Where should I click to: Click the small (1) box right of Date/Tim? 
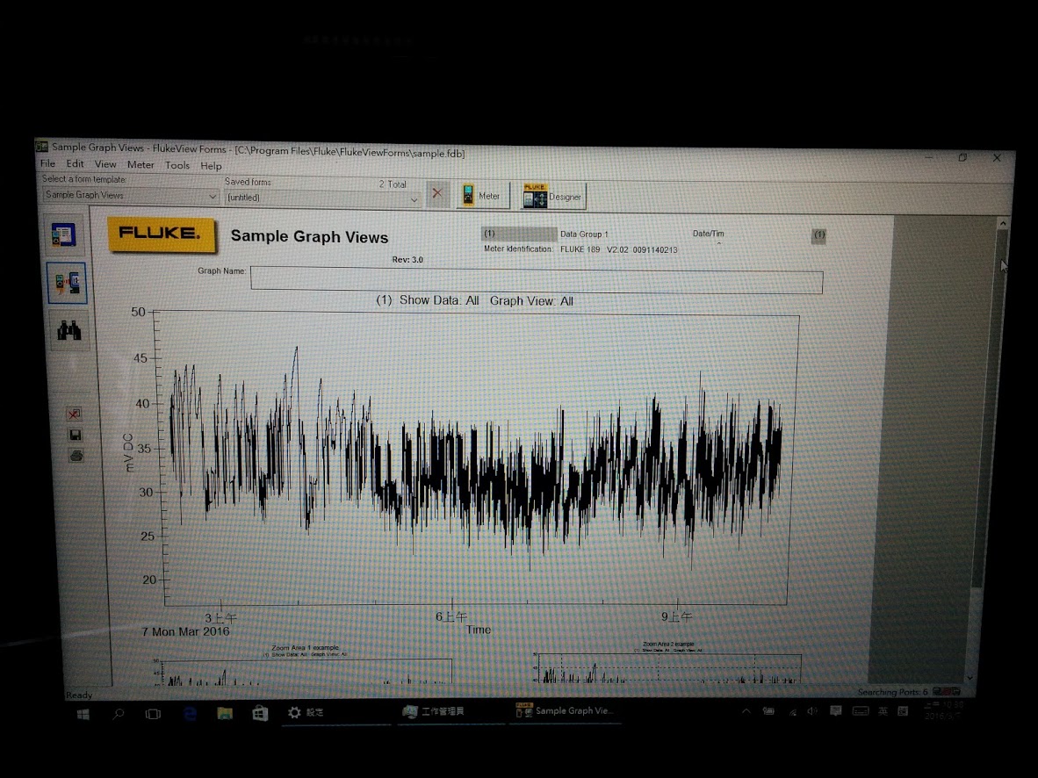coord(818,235)
